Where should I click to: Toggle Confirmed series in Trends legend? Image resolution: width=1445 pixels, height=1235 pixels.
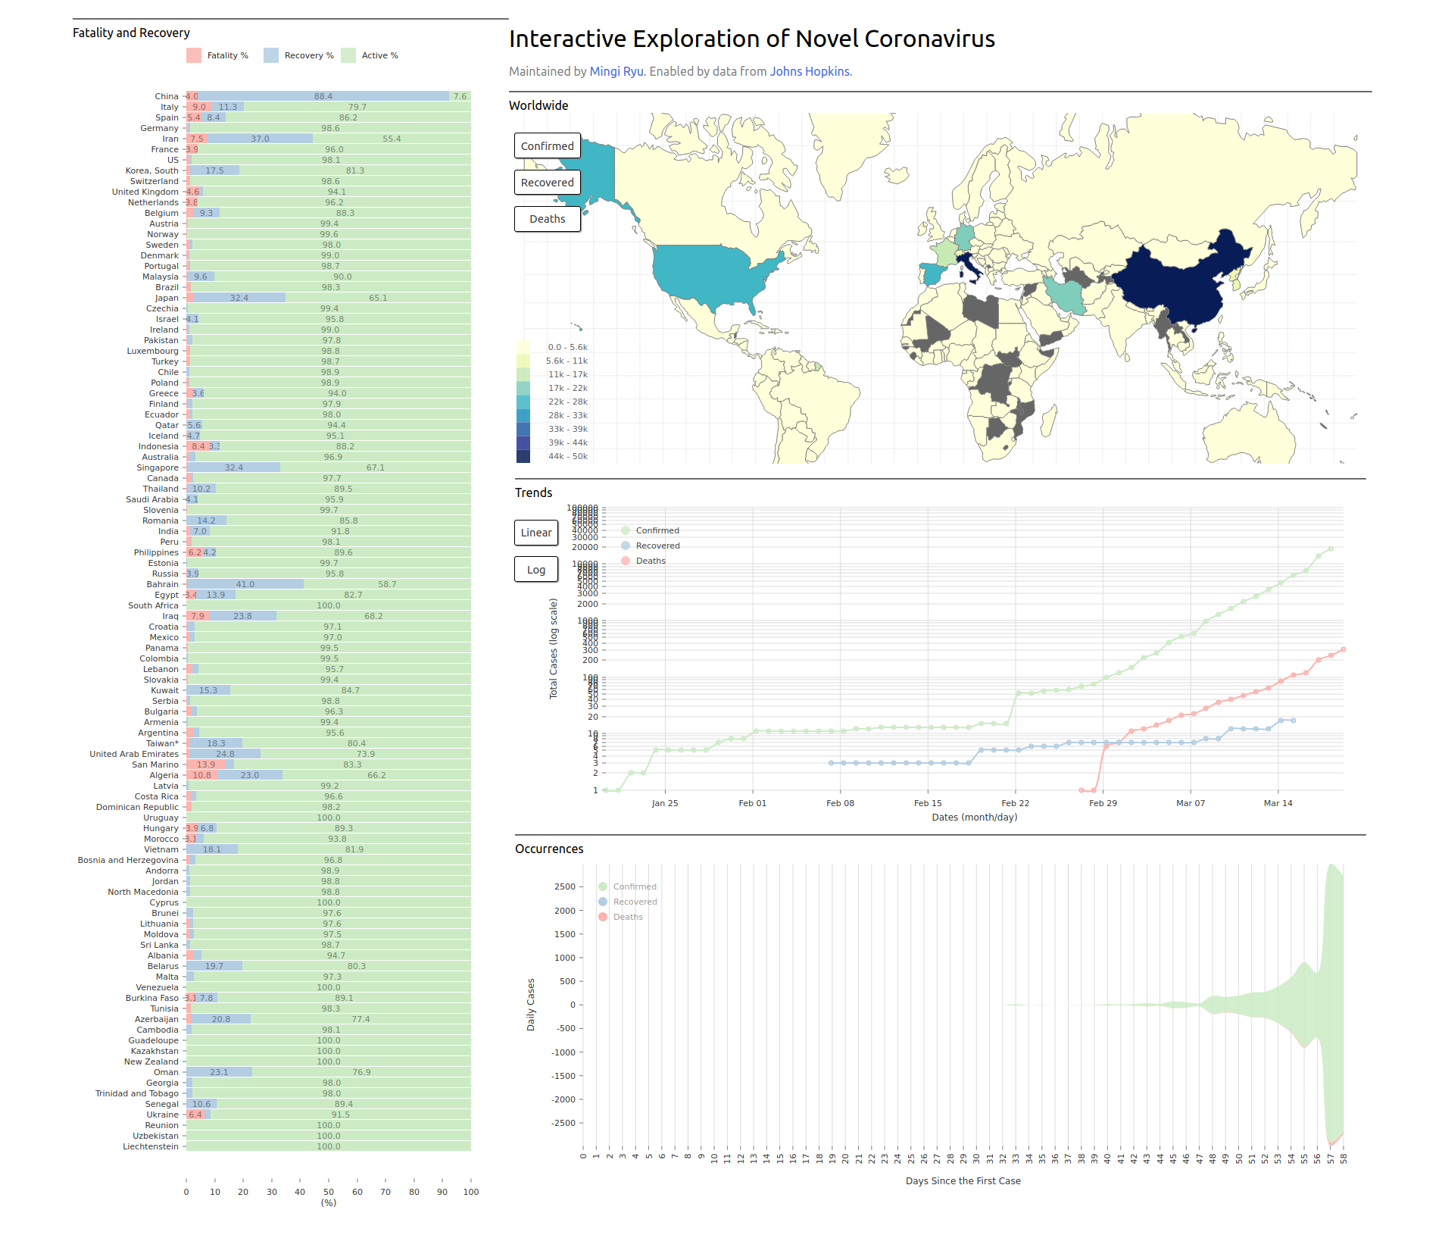[x=650, y=530]
